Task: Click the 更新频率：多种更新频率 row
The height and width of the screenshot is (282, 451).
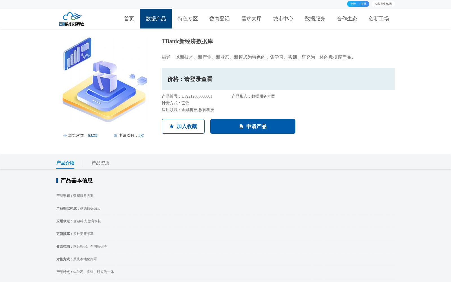Action: [x=75, y=234]
